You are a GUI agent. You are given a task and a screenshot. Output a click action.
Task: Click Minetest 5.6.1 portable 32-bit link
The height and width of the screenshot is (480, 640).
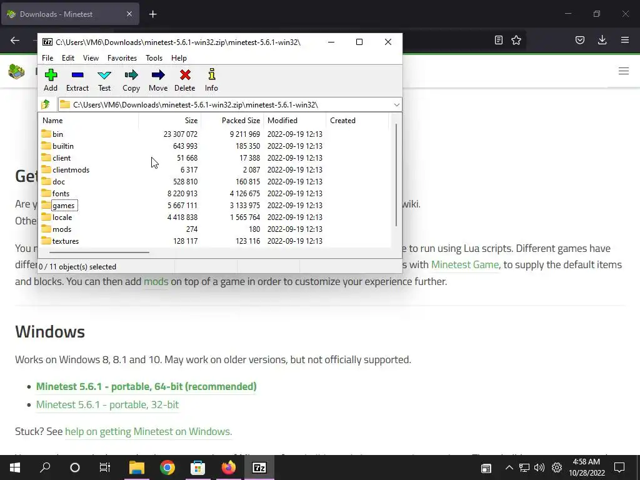coord(107,404)
